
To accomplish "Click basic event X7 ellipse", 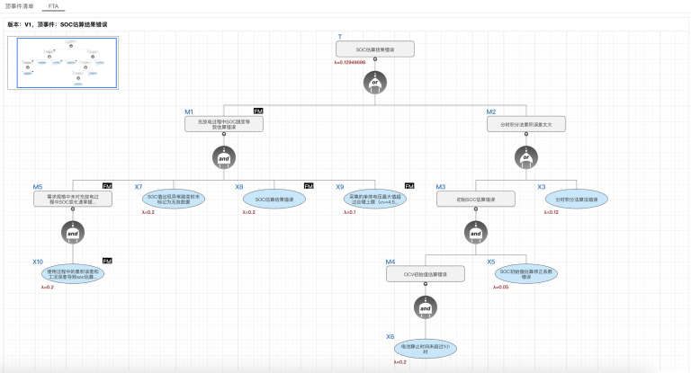I will point(174,199).
